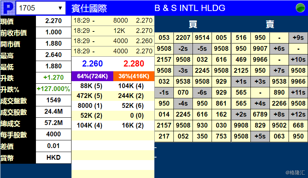Image resolution: width=308 pixels, height=178 pixels.
Task: Click sell broker cell 6789
Action: (260, 114)
